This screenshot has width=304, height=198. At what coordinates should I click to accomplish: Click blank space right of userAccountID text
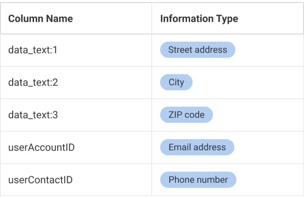coord(113,147)
